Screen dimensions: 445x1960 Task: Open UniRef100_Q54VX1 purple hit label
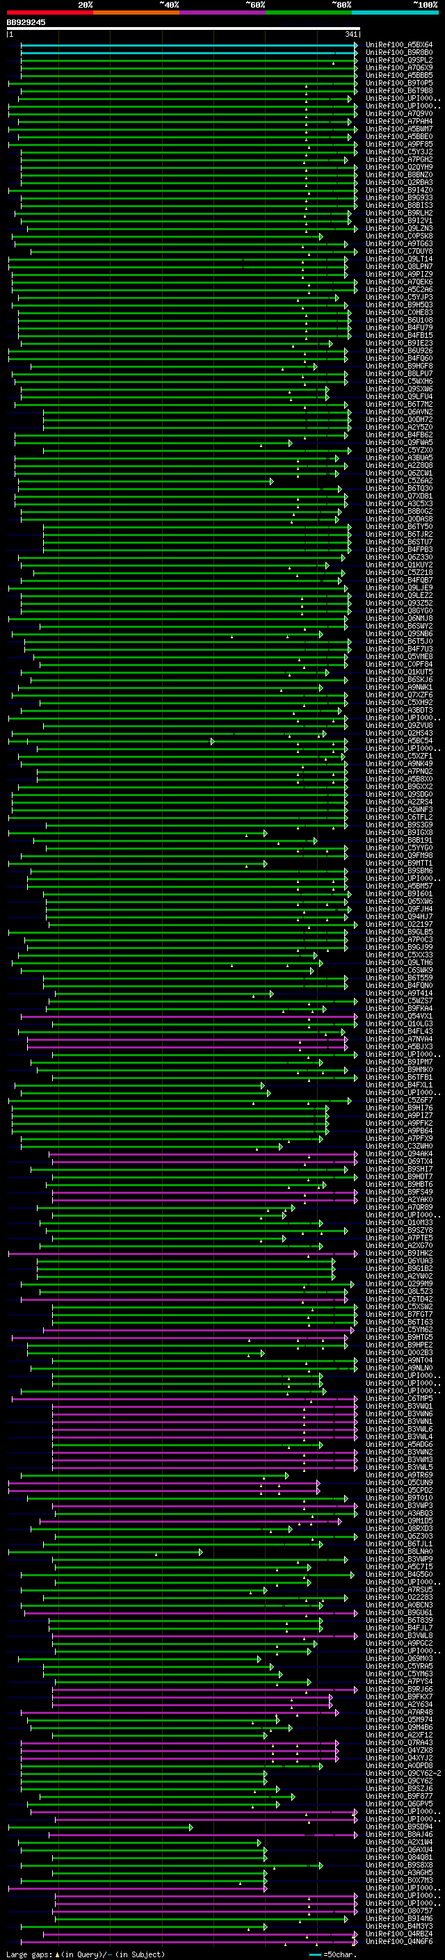(x=399, y=1016)
